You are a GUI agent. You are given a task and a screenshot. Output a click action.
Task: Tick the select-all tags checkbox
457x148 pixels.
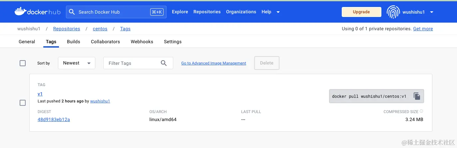pyautogui.click(x=23, y=63)
